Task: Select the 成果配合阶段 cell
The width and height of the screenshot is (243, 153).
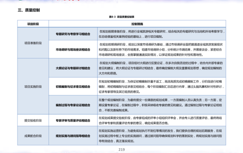Action: click(33, 136)
